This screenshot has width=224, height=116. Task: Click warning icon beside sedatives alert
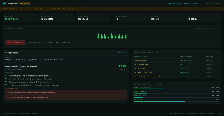[x=7, y=97]
